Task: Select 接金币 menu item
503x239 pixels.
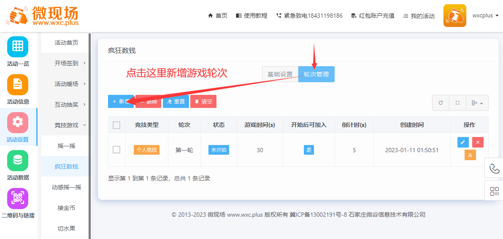Action: (66, 208)
